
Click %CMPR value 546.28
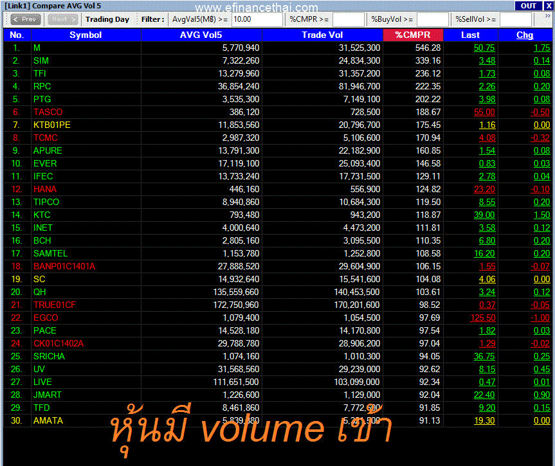point(428,48)
